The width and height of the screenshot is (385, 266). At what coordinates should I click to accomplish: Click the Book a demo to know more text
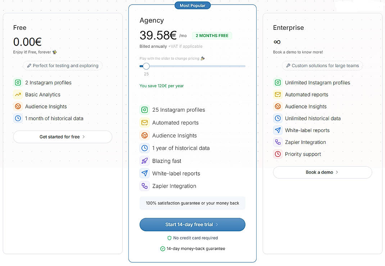pos(298,52)
